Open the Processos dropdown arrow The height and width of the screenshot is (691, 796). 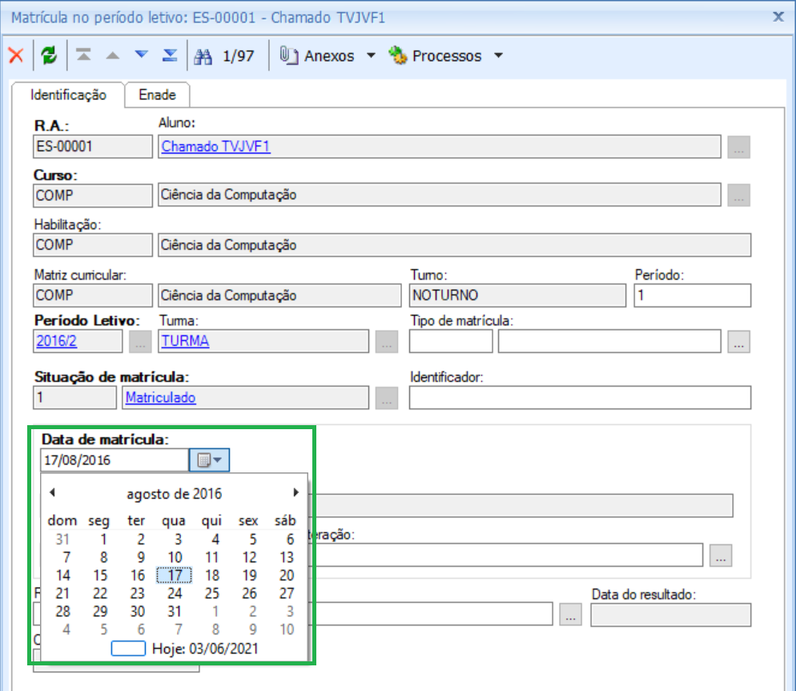coord(499,55)
